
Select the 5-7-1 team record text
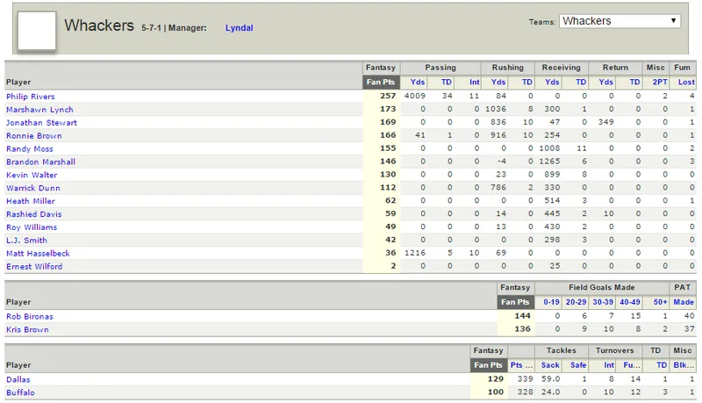tap(151, 28)
